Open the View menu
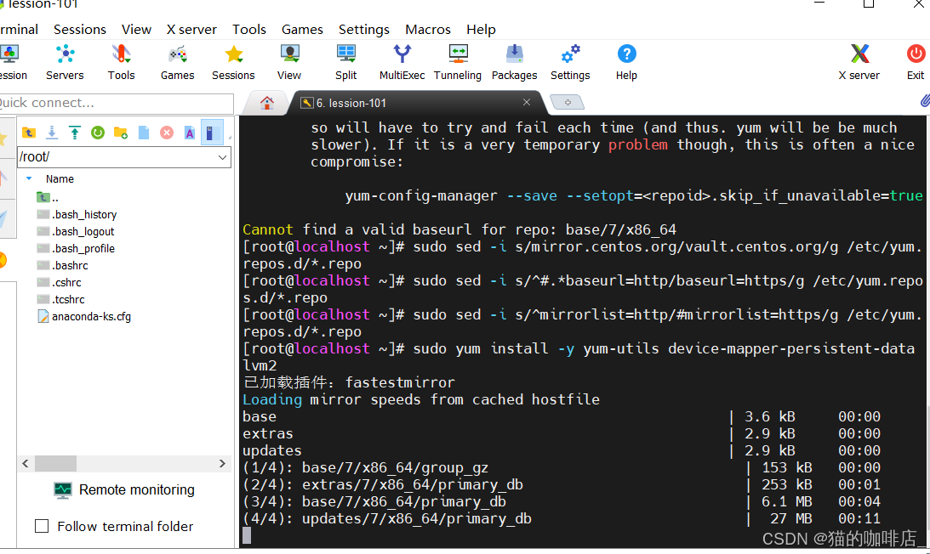This screenshot has height=554, width=930. (x=136, y=29)
